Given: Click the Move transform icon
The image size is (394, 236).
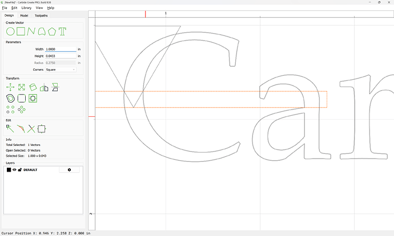Looking at the screenshot, I should point(10,87).
